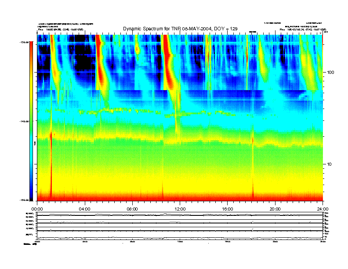This screenshot has height=269, width=348.
Task: Click the plot title 'Dynamic Spectrum for TNR 08-MAY-2004, DOY = 129'
Action: pos(180,29)
